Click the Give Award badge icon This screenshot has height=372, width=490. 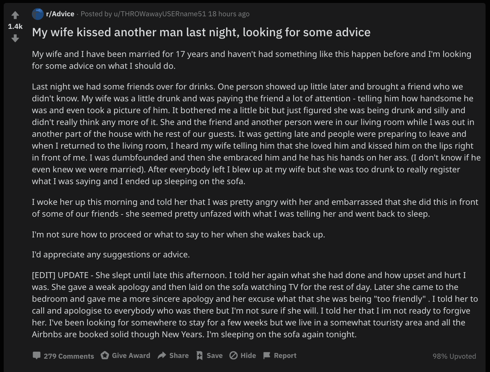click(105, 355)
